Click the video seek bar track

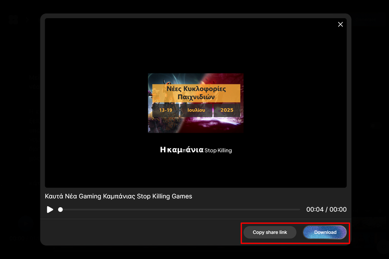[179, 210]
